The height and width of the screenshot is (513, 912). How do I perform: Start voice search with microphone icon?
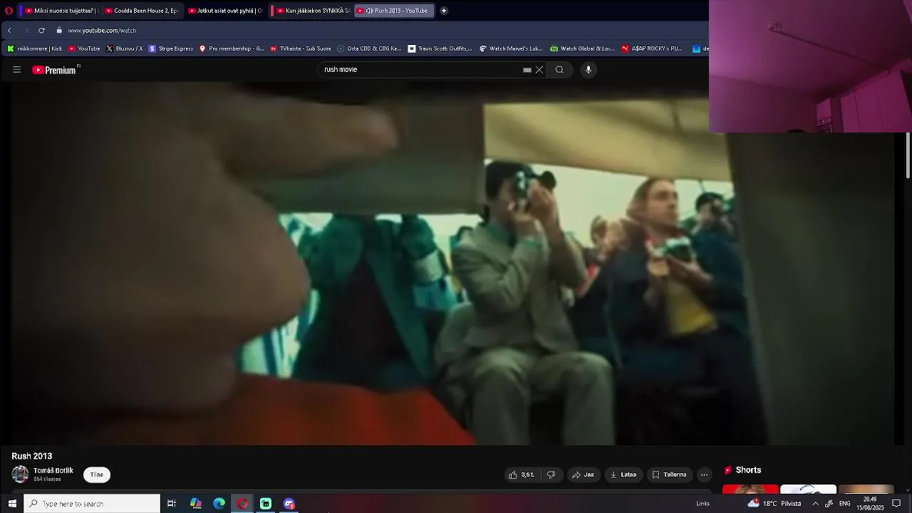tap(589, 70)
